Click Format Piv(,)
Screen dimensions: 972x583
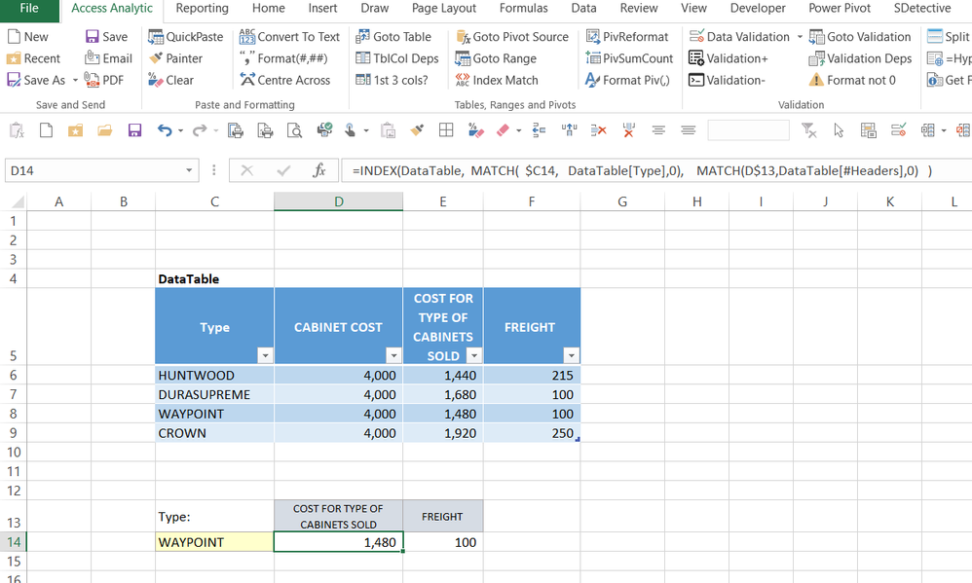(627, 80)
